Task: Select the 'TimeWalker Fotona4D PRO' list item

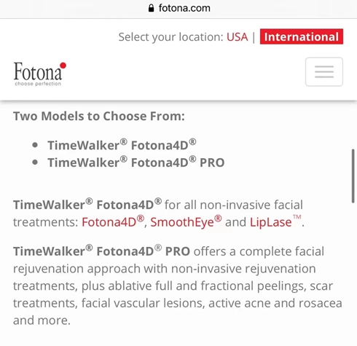Action: [136, 162]
